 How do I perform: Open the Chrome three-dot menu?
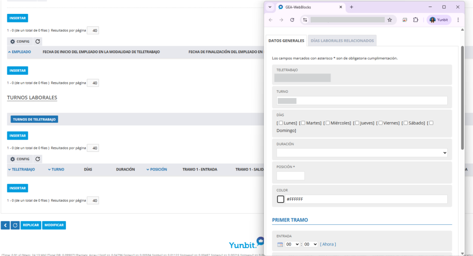[458, 20]
